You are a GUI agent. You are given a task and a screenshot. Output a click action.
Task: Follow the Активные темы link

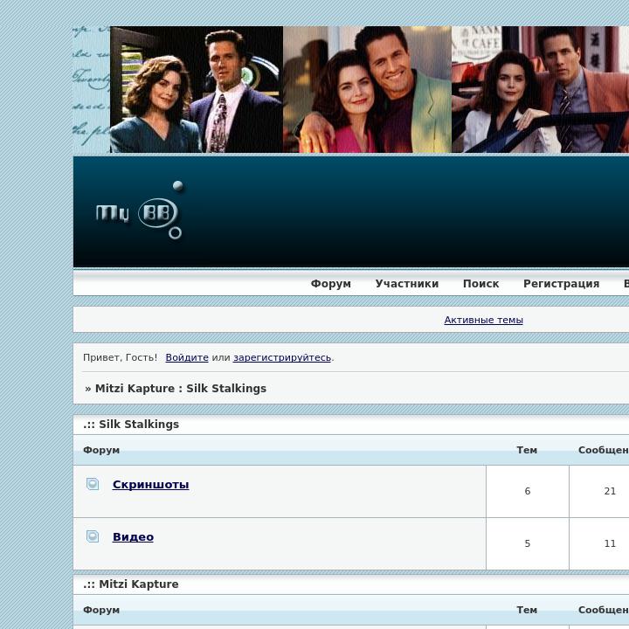483,320
